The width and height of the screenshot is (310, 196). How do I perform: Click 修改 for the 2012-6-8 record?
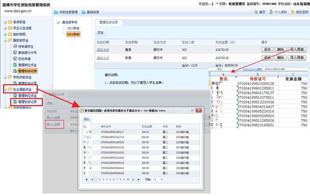point(268,50)
